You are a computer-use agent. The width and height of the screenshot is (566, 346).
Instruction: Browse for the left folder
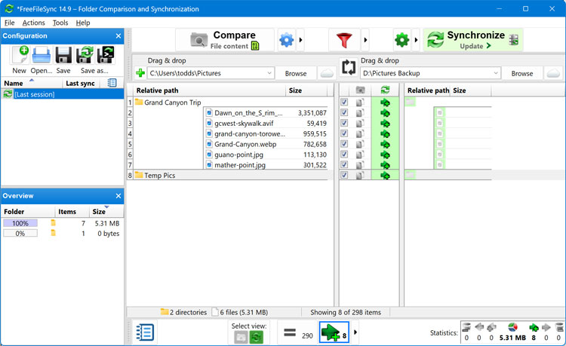tap(296, 73)
